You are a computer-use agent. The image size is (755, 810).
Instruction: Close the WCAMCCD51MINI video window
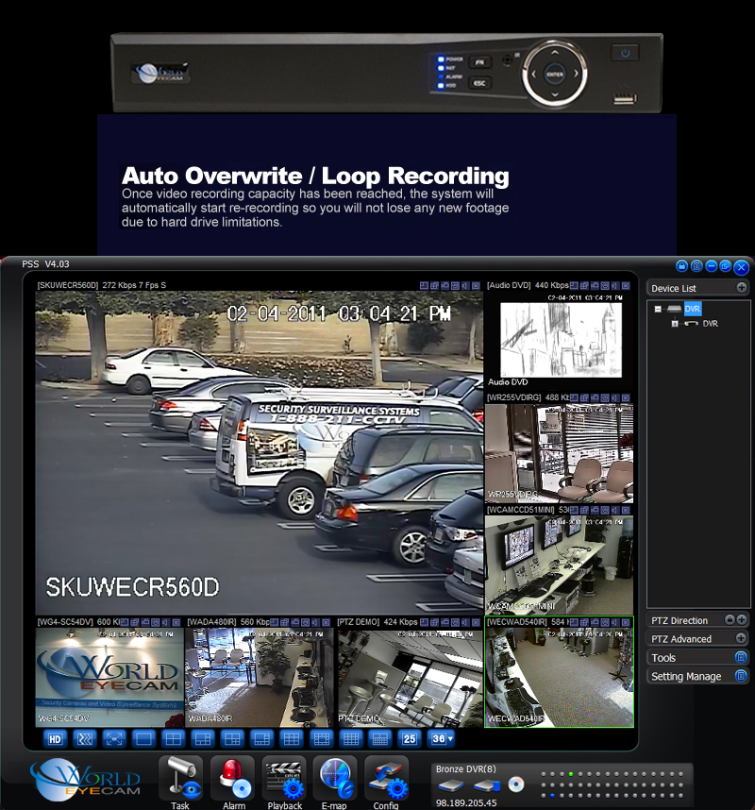[x=626, y=510]
